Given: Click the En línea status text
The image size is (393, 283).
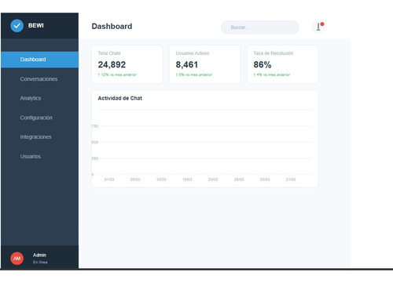Looking at the screenshot, I should 40,262.
